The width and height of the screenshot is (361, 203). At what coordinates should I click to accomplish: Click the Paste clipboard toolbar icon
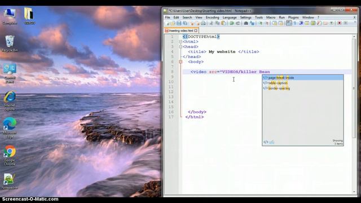click(x=223, y=23)
